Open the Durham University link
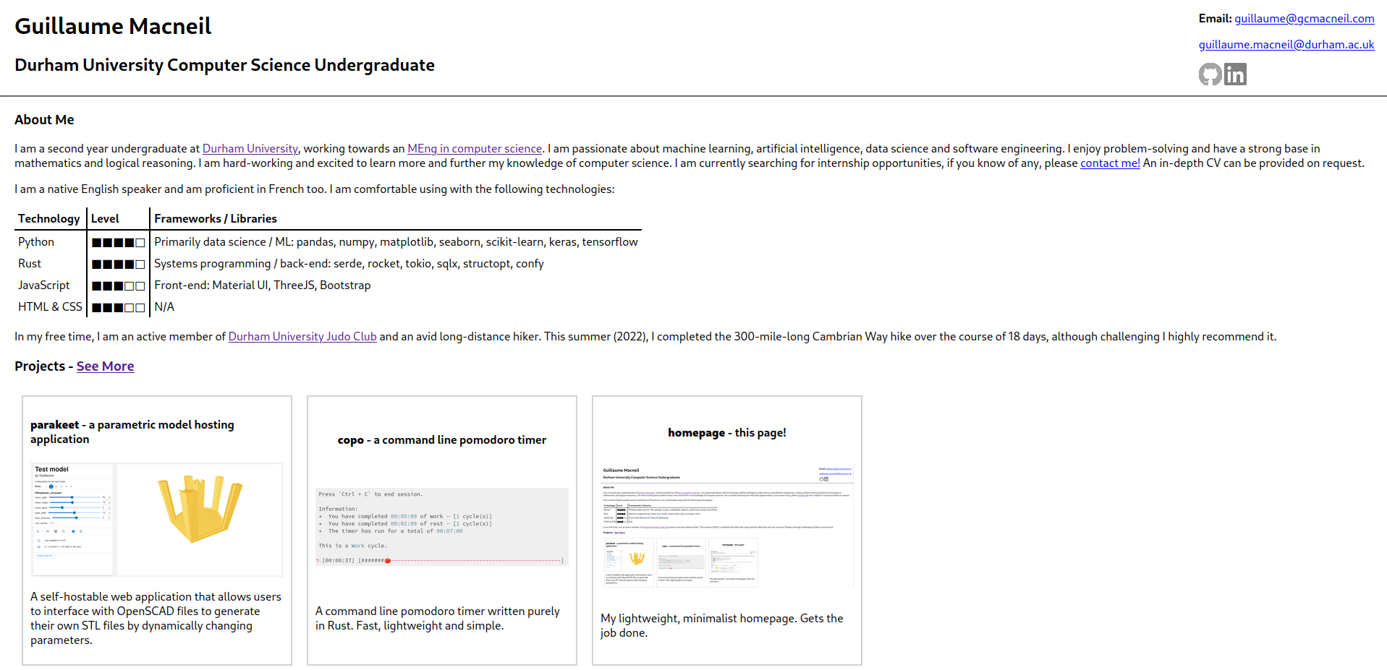The height and width of the screenshot is (670, 1387). point(250,149)
